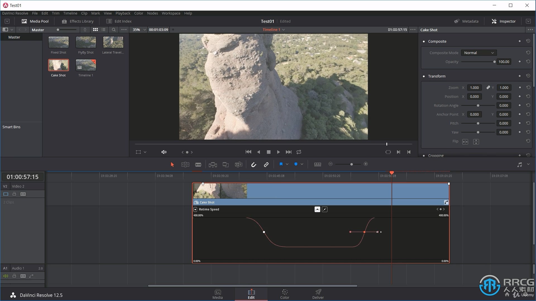Image resolution: width=536 pixels, height=301 pixels.
Task: Click the Insert Clip toolbar icon
Action: (213, 164)
